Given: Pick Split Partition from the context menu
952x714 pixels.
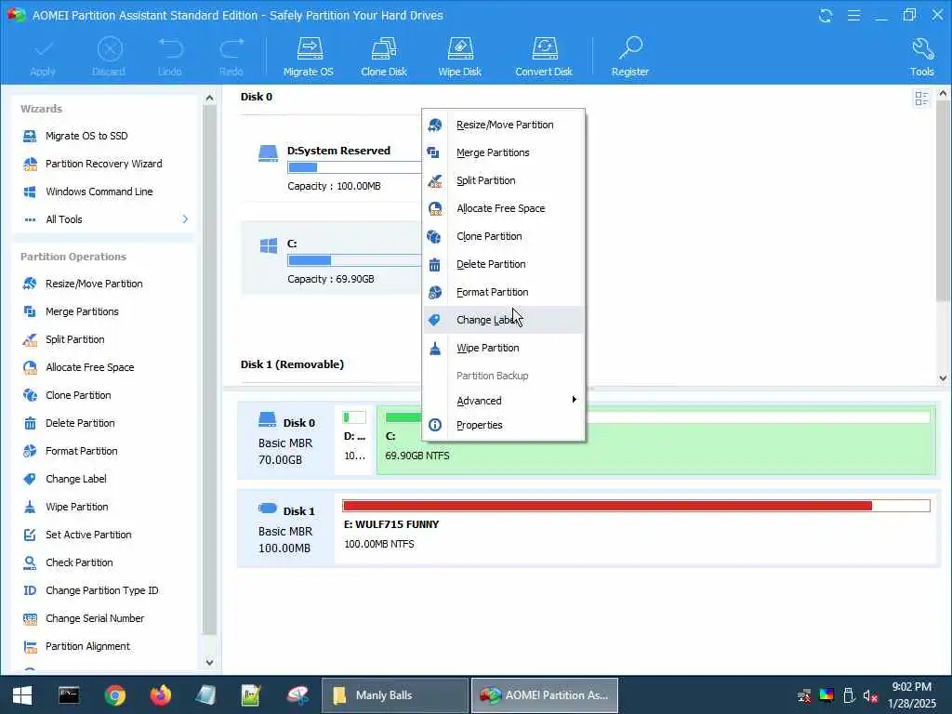Looking at the screenshot, I should coord(504,181).
